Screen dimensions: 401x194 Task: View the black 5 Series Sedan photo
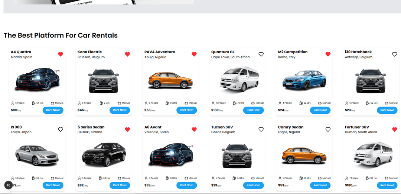point(104,154)
